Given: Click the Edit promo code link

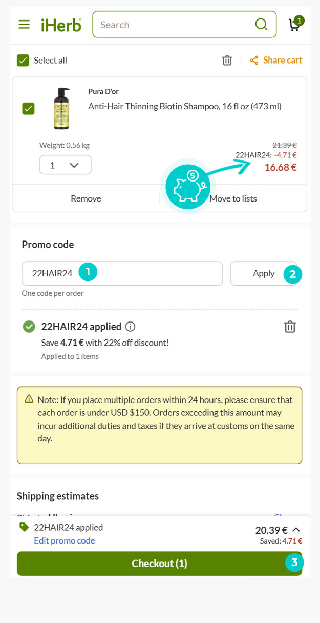Looking at the screenshot, I should 65,540.
